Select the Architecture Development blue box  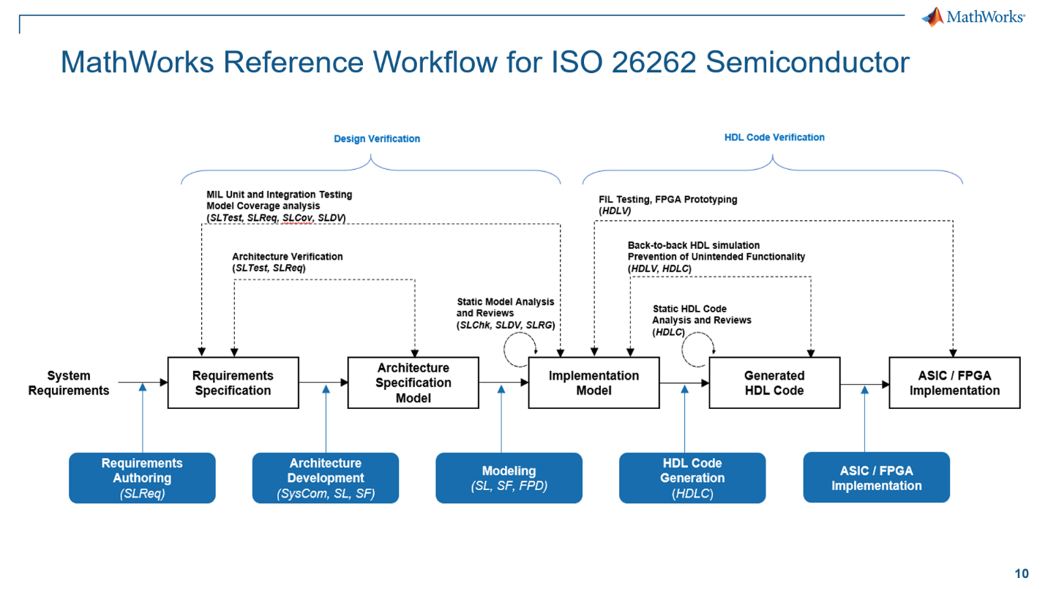point(326,478)
